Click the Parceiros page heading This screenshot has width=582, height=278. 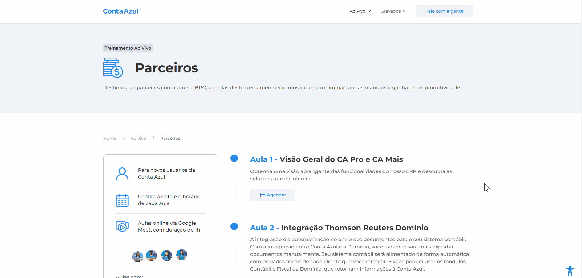click(167, 68)
